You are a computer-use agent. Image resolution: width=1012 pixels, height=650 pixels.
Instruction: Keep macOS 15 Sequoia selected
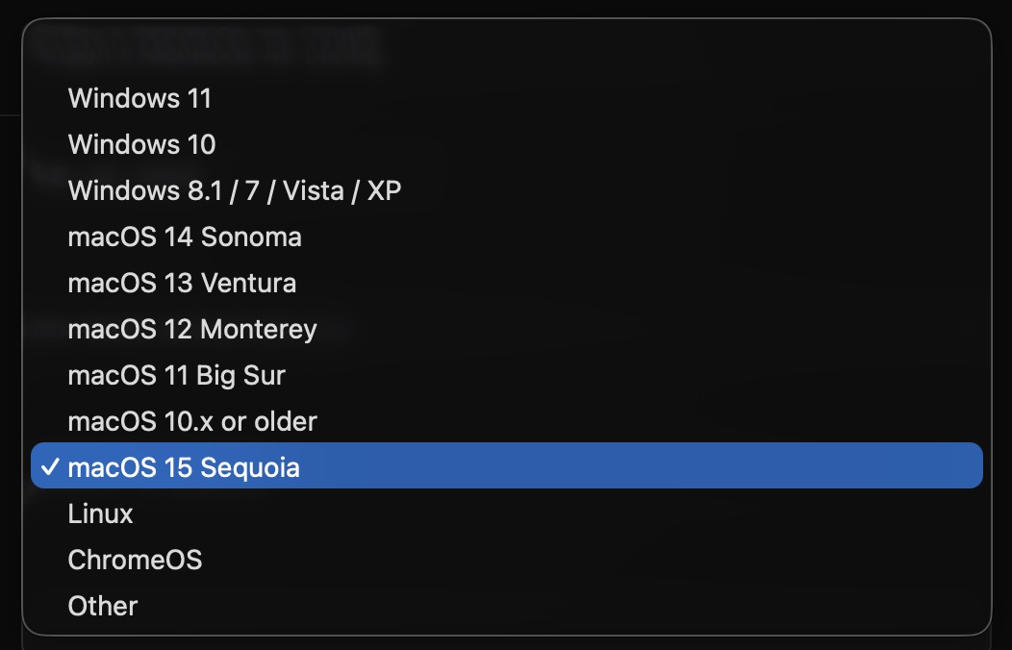tap(184, 467)
